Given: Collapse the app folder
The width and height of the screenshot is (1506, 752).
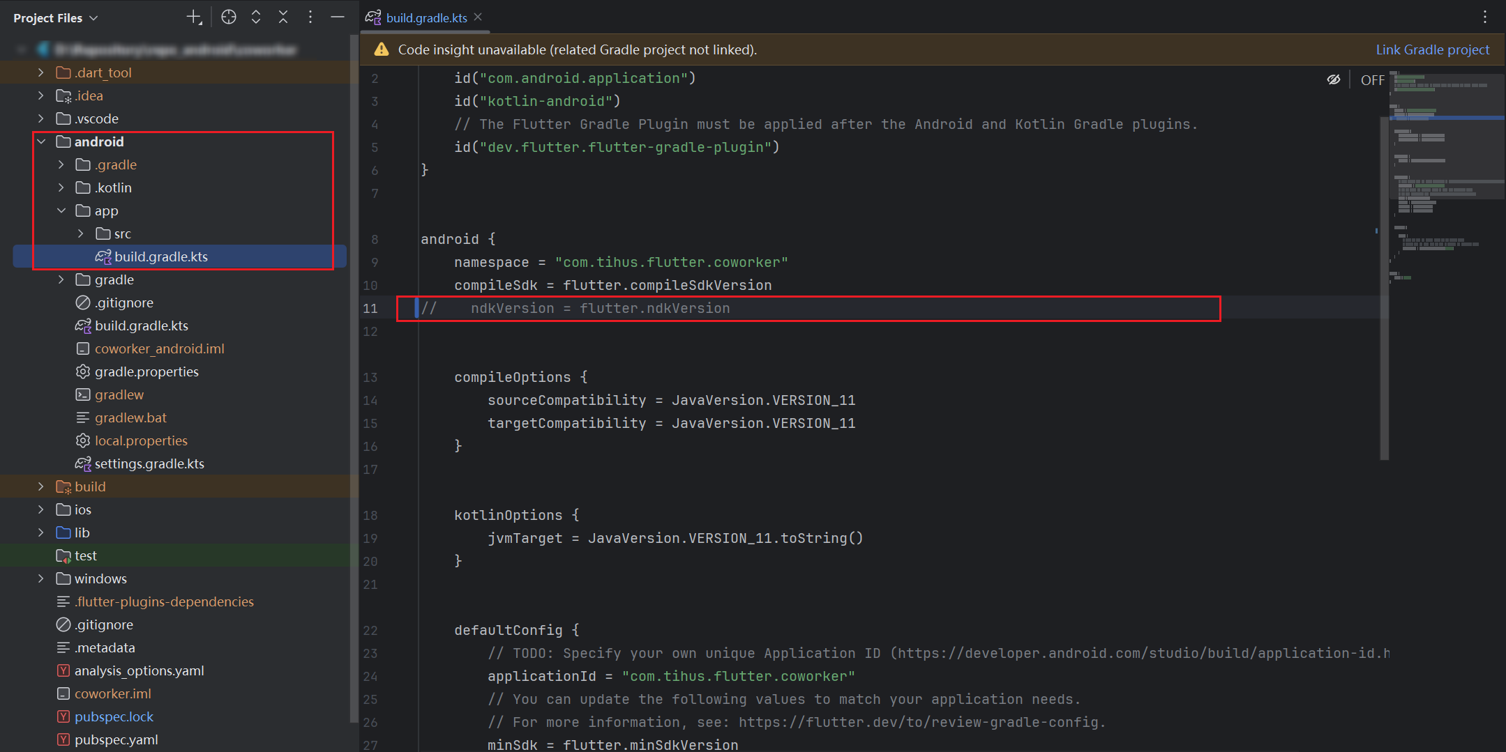Looking at the screenshot, I should (61, 210).
